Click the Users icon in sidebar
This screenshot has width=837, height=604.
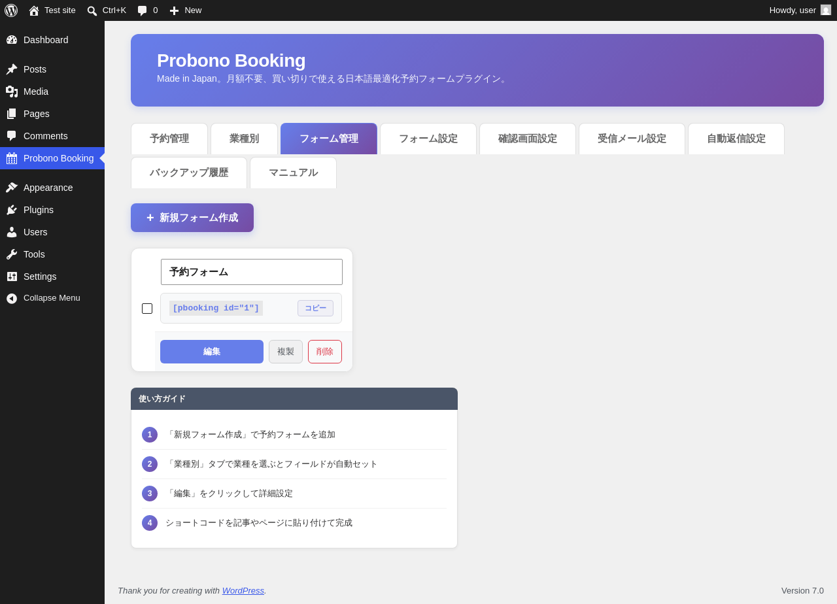click(12, 232)
